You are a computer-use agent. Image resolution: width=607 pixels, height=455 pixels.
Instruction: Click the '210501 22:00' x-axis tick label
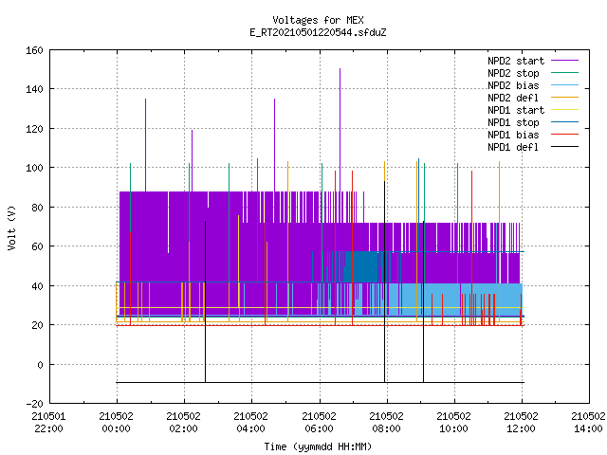coord(48,423)
